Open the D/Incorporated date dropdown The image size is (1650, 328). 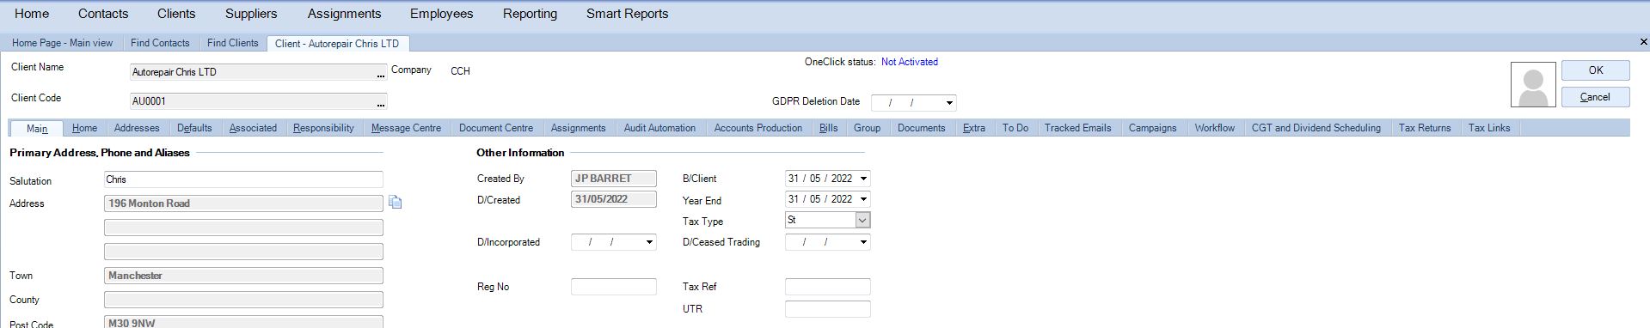pyautogui.click(x=649, y=242)
